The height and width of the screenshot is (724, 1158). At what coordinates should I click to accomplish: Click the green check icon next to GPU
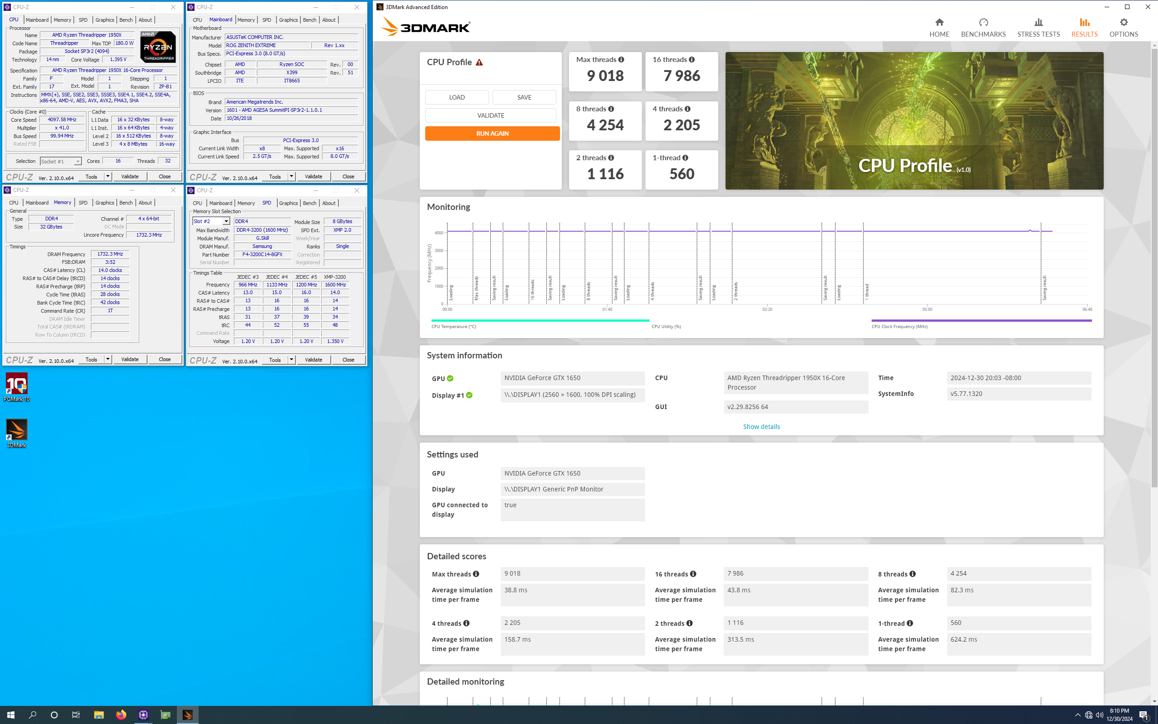(x=450, y=378)
